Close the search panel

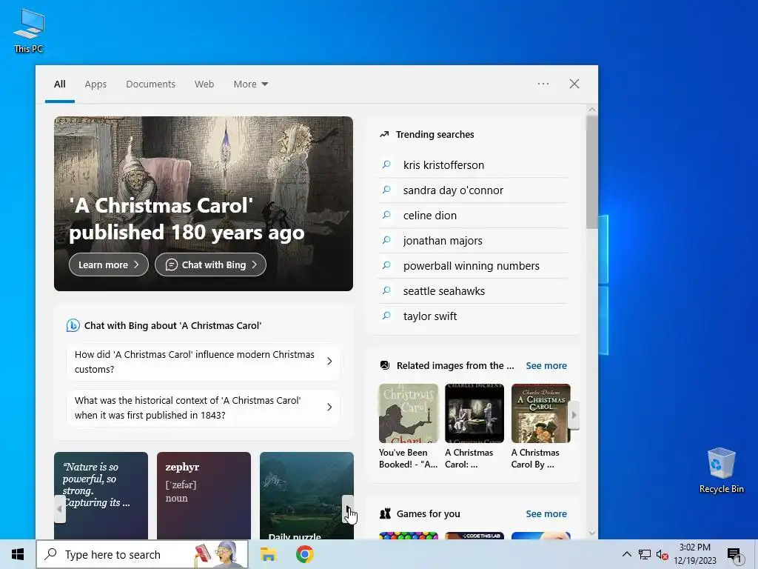(x=574, y=84)
